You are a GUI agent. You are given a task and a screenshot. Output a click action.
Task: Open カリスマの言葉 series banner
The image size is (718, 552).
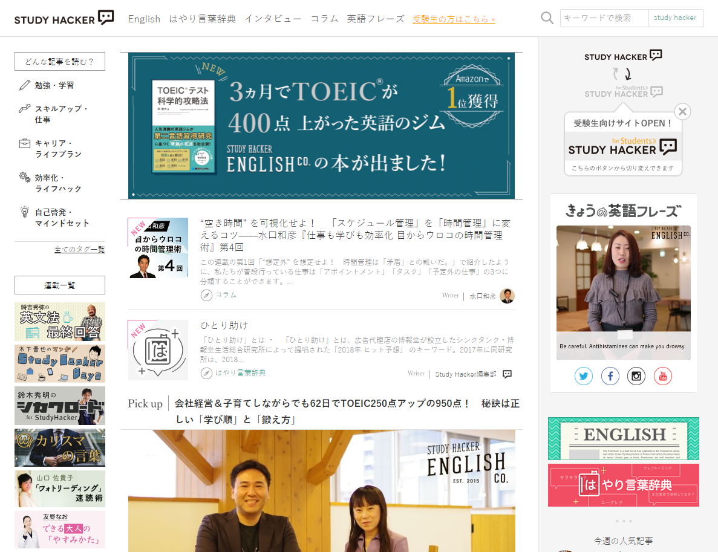(59, 447)
